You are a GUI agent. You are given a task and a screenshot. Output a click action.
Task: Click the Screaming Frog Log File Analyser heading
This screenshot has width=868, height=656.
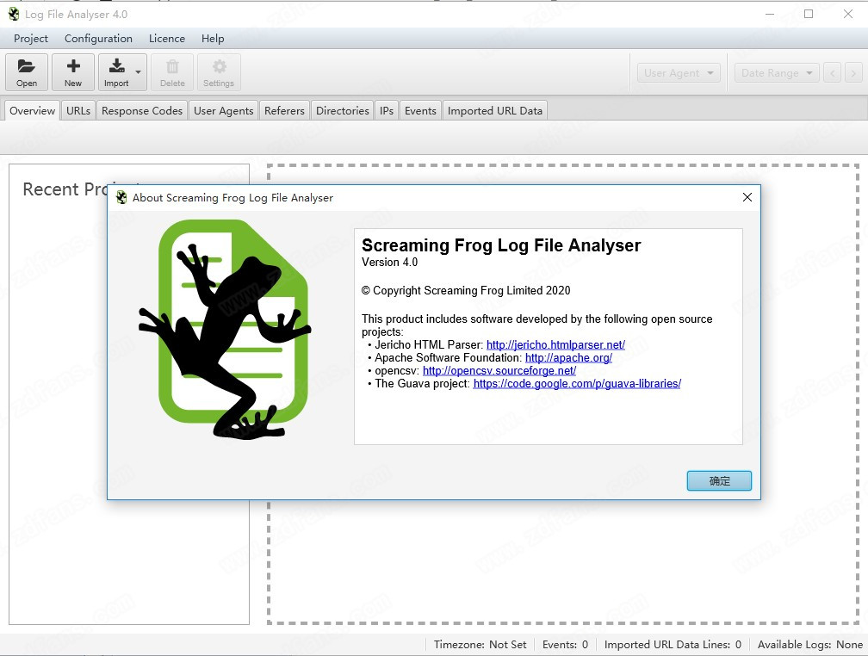pyautogui.click(x=501, y=245)
